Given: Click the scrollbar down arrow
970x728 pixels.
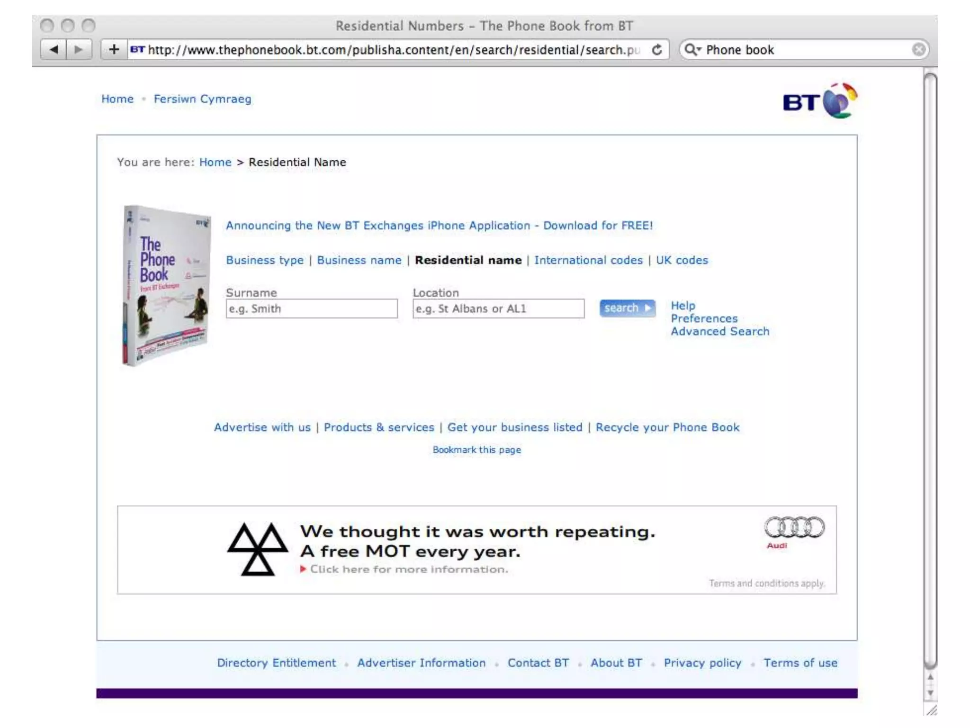Looking at the screenshot, I should pos(930,693).
